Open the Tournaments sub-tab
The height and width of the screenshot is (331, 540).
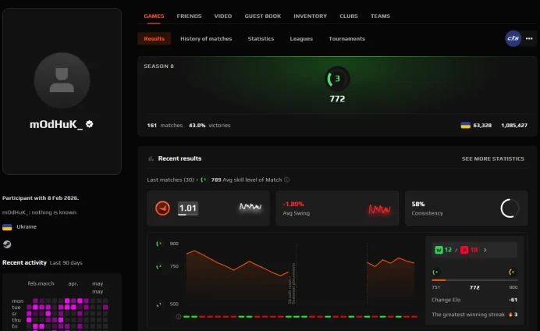tap(346, 38)
